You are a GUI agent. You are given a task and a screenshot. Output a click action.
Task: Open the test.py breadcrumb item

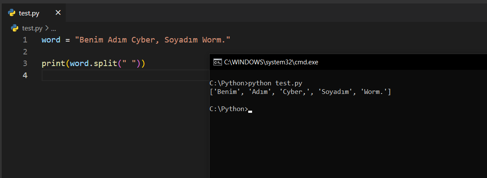(32, 28)
